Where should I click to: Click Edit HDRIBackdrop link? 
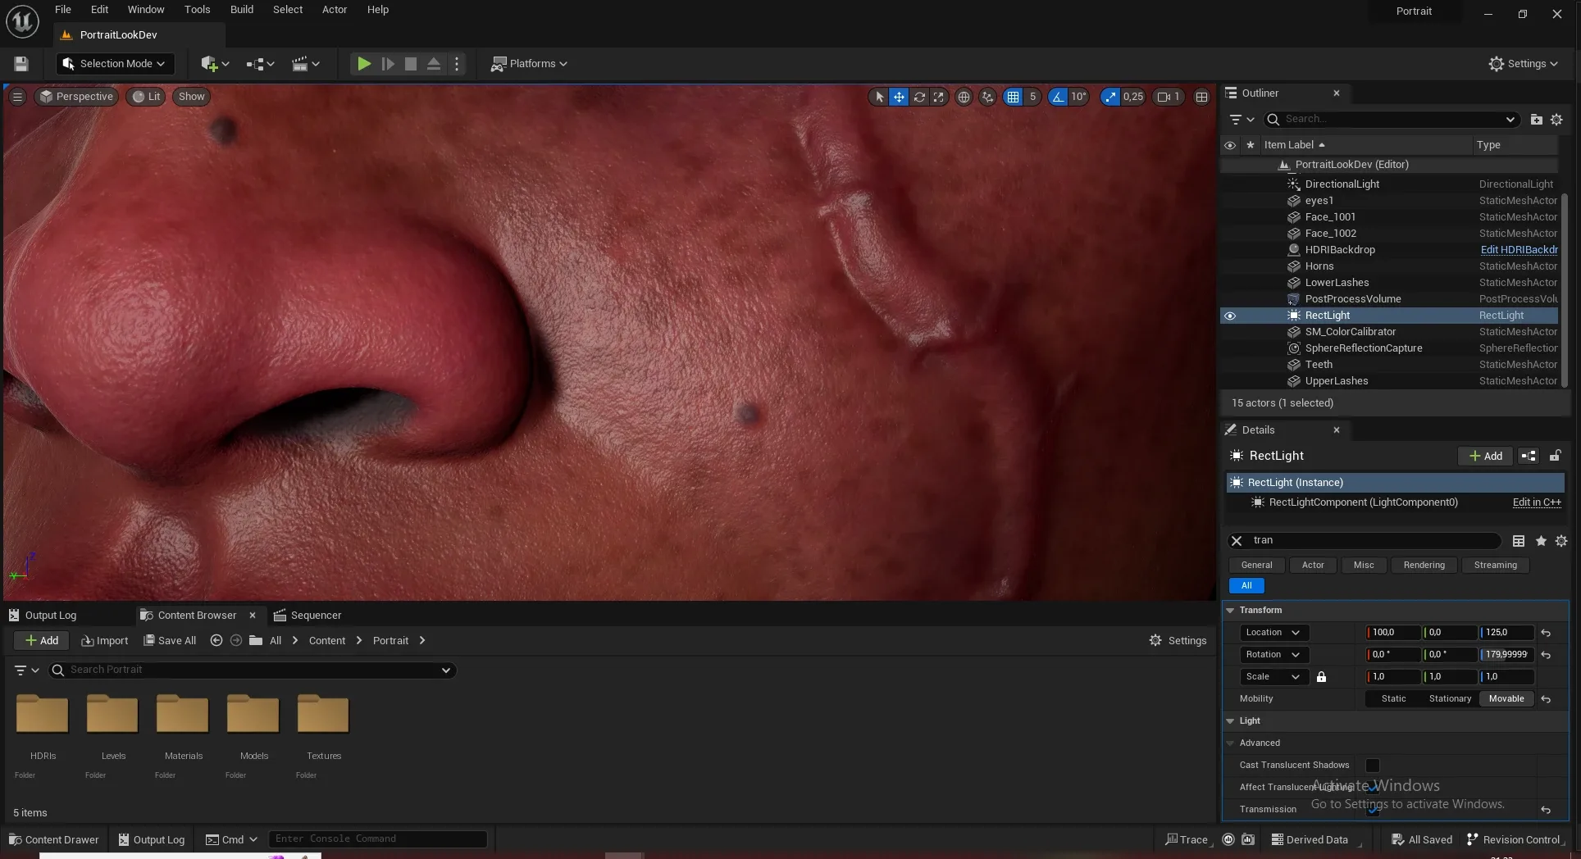click(1519, 250)
